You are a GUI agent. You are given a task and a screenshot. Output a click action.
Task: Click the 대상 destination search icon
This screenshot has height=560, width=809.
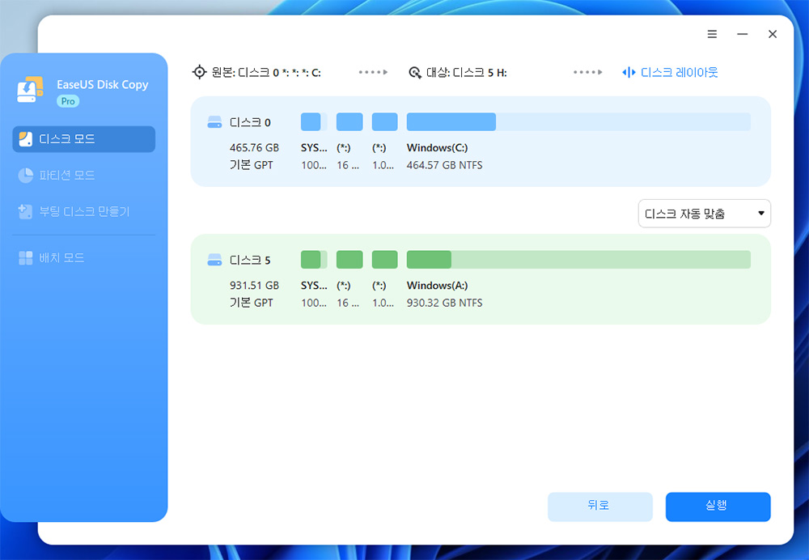tap(415, 72)
